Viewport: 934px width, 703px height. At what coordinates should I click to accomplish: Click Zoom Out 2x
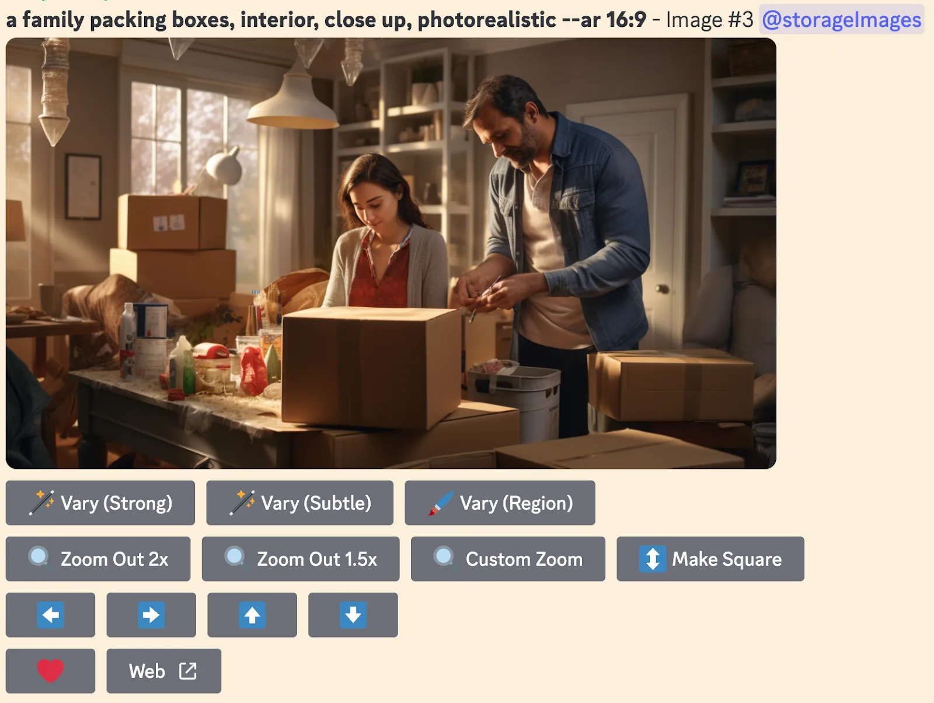98,559
